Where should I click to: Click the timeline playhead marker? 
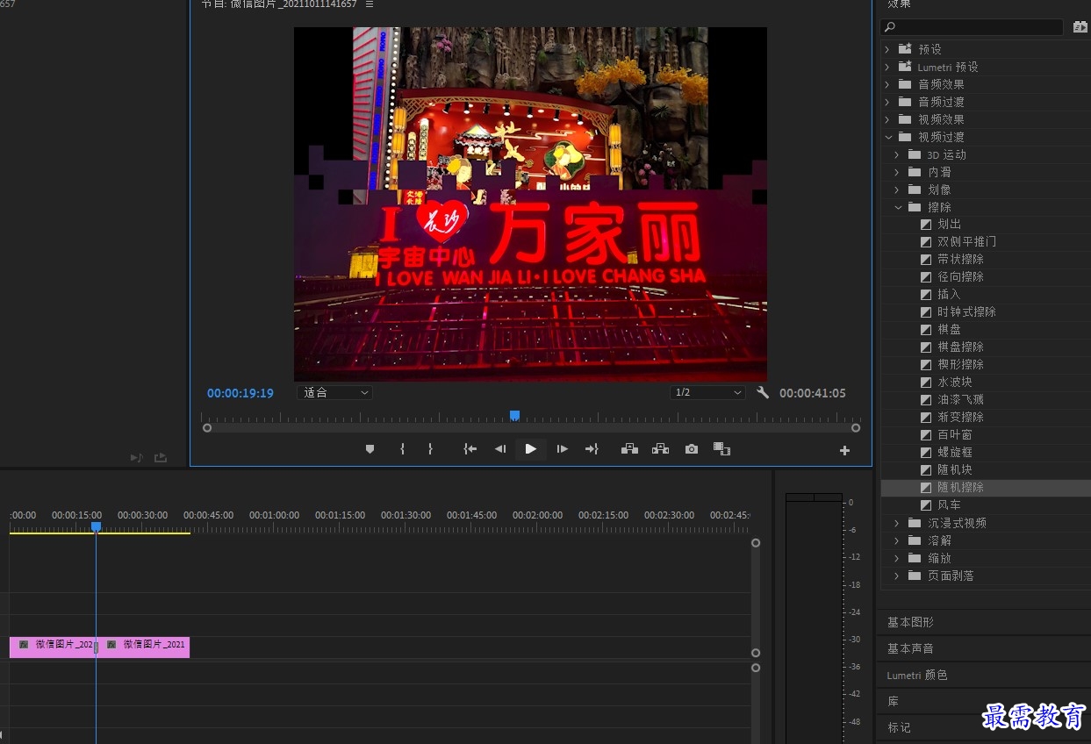(97, 526)
